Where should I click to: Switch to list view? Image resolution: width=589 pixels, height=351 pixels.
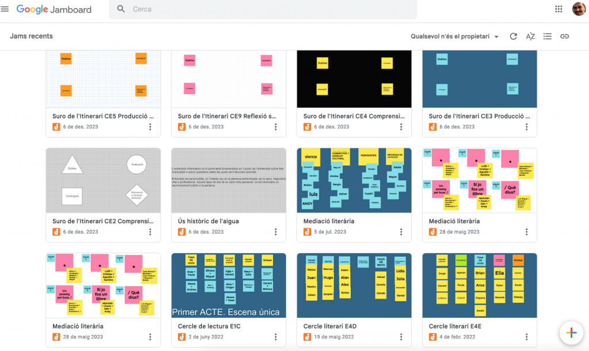point(548,36)
